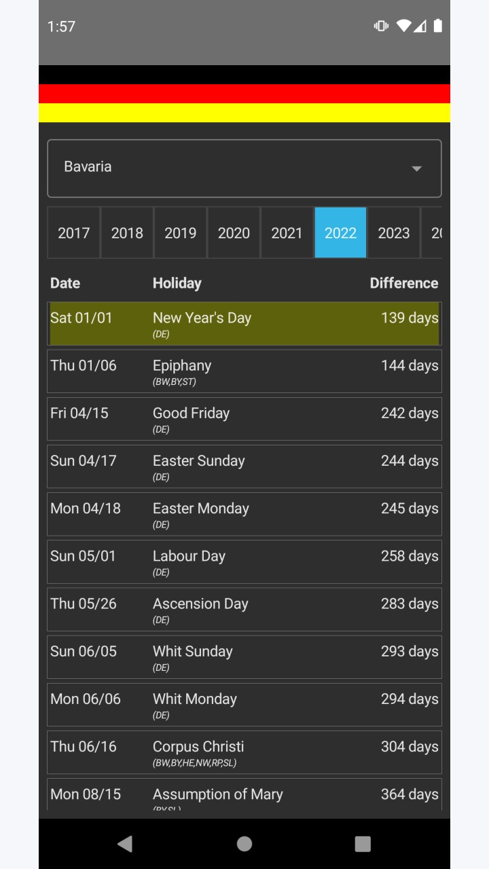The height and width of the screenshot is (869, 489).
Task: Open the Epiphany holiday entry
Action: 244,371
